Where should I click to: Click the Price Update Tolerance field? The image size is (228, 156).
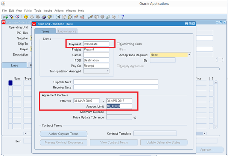coord(119,117)
